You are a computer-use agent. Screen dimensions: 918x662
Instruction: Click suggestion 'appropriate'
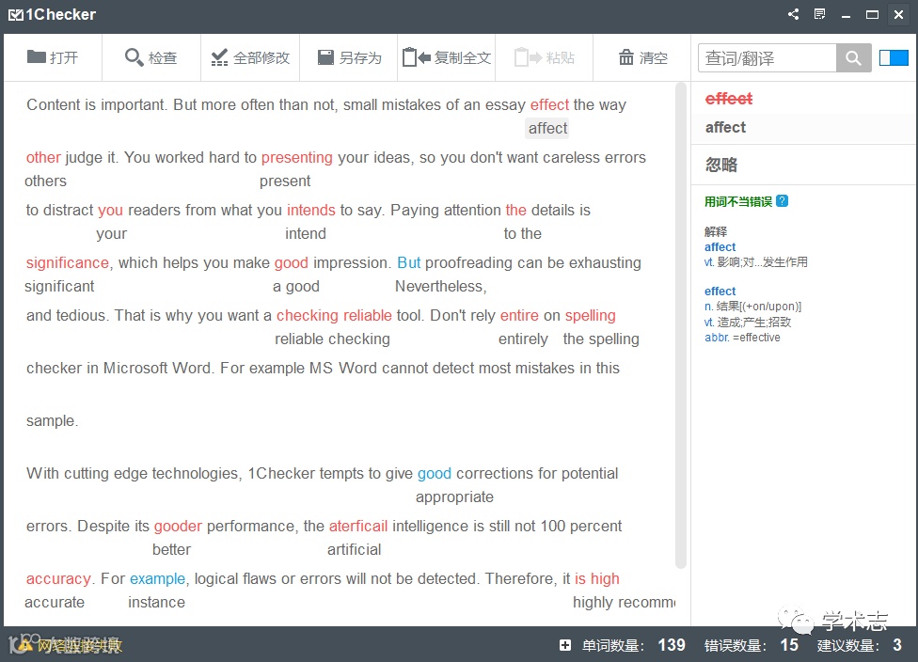455,496
